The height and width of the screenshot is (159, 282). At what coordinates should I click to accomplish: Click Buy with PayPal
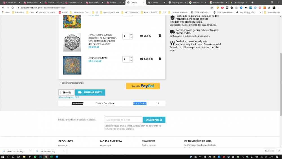pyautogui.click(x=143, y=86)
